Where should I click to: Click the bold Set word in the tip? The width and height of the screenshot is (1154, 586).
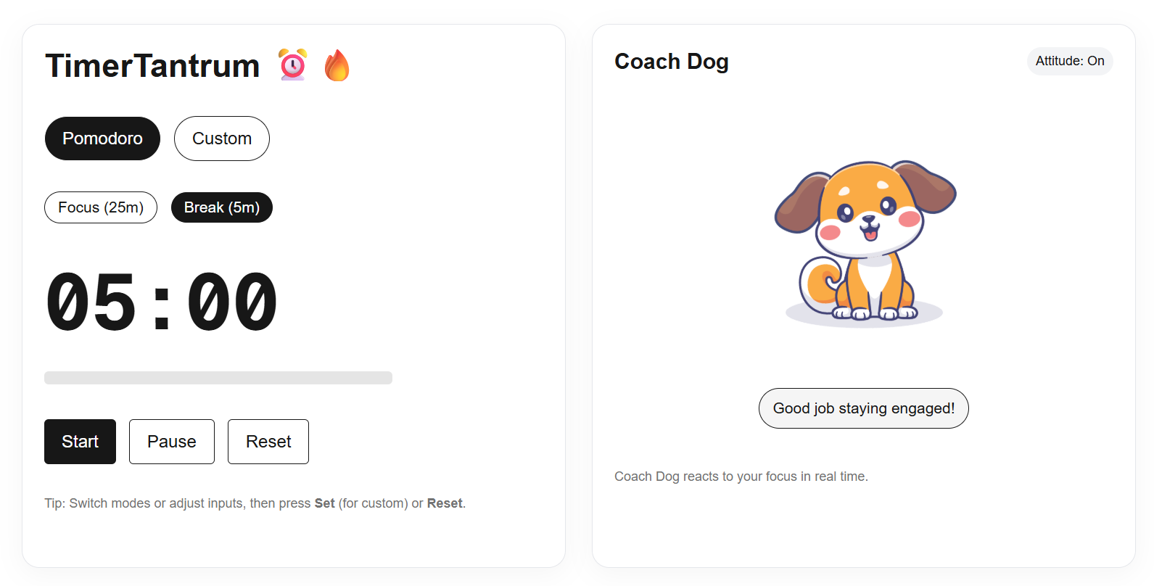coord(324,503)
